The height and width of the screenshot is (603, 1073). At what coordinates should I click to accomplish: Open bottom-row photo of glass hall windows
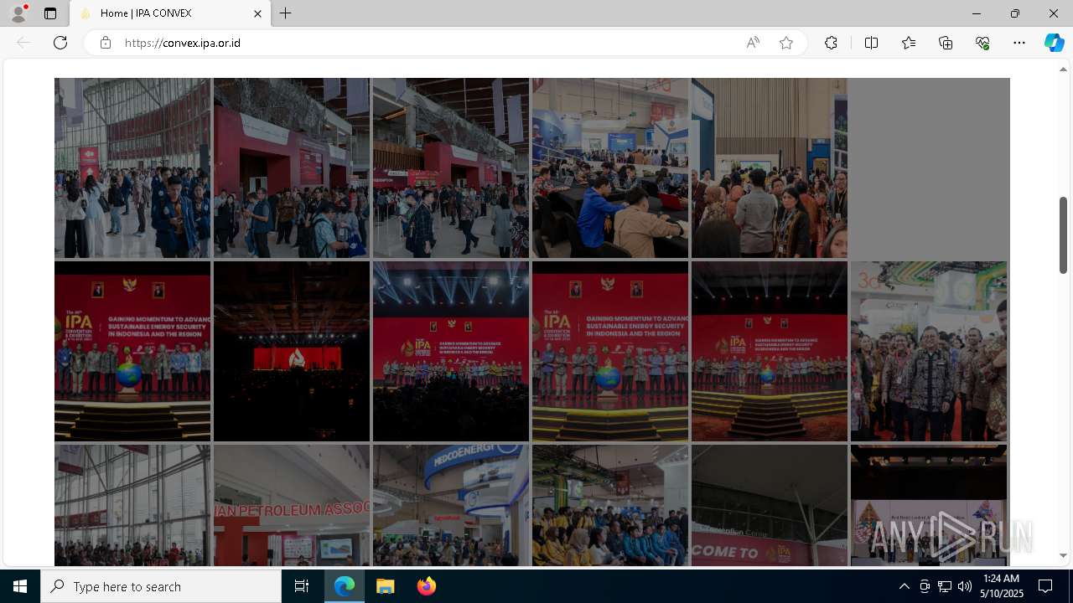pos(132,505)
